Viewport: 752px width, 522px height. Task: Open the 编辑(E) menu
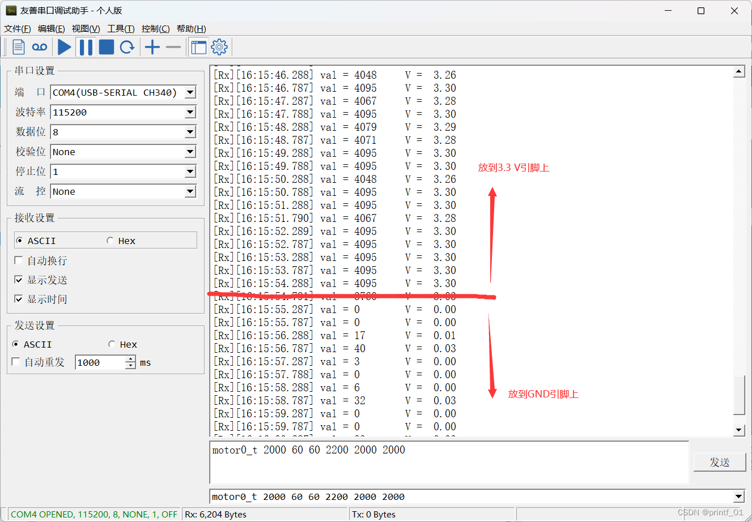[x=52, y=29]
